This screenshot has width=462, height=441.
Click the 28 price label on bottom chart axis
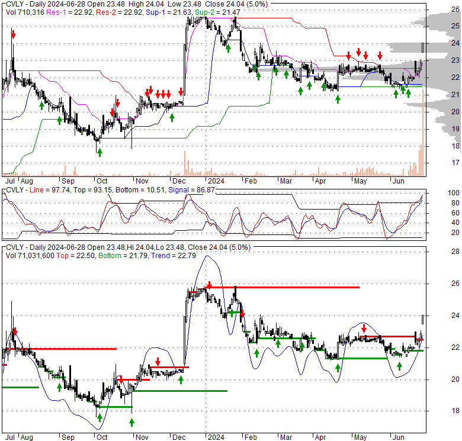pyautogui.click(x=455, y=252)
